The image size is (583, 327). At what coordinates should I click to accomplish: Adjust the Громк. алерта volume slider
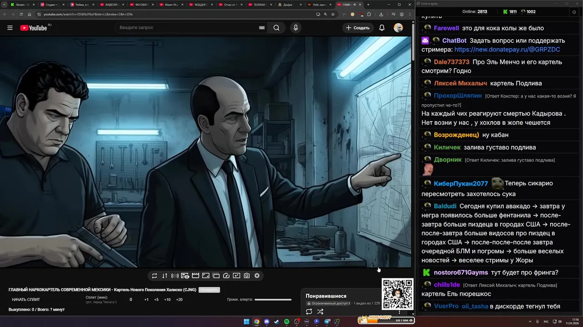coord(273,300)
